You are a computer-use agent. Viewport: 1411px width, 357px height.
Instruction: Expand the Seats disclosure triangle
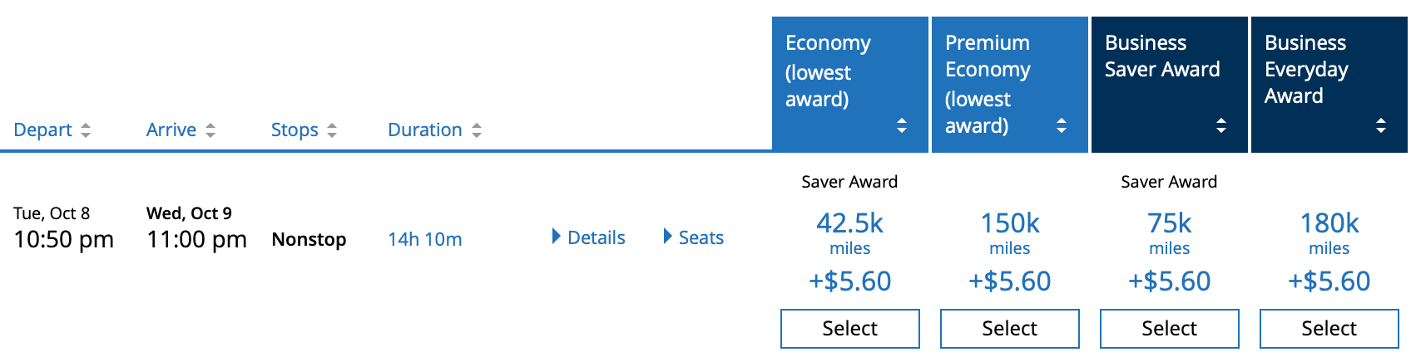pos(667,237)
